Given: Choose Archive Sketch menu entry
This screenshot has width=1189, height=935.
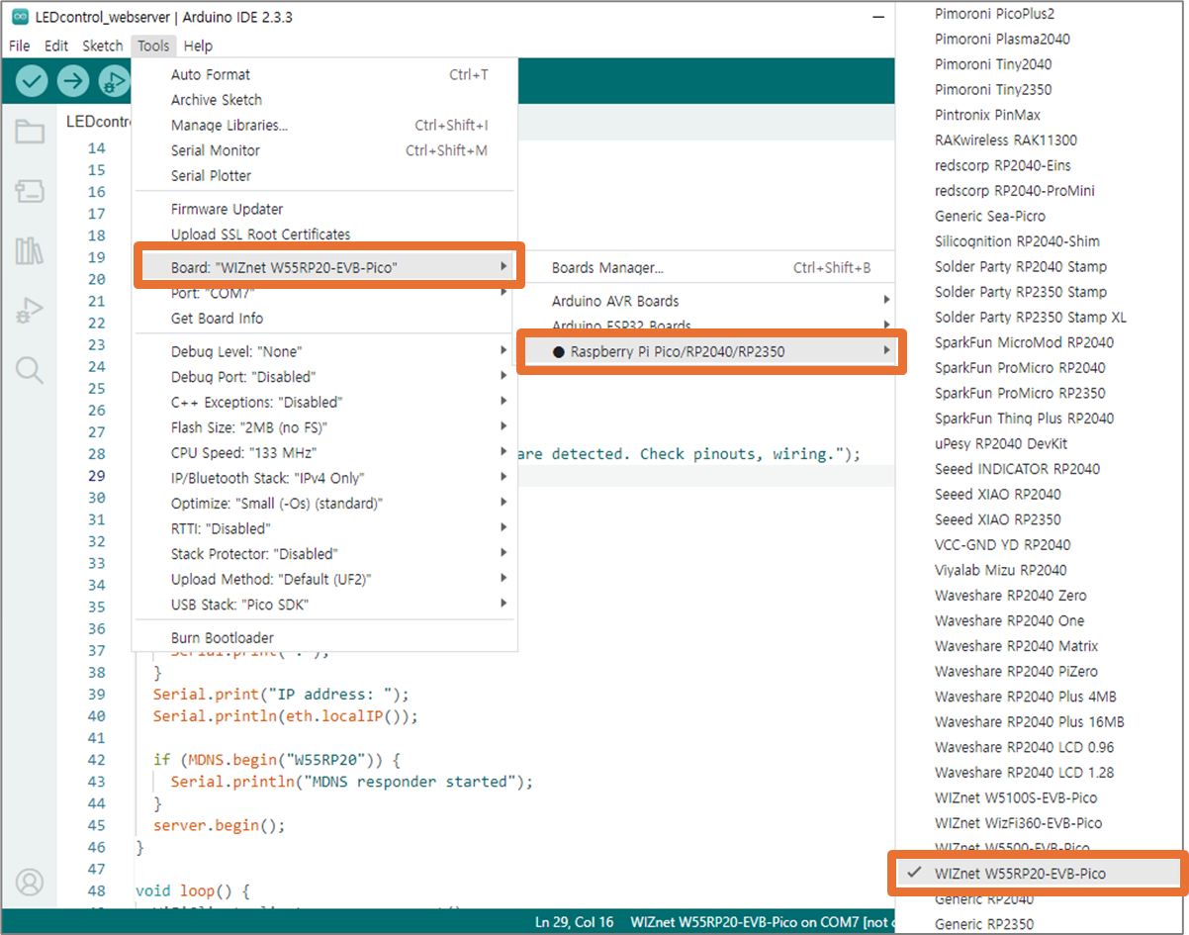Looking at the screenshot, I should (324, 100).
